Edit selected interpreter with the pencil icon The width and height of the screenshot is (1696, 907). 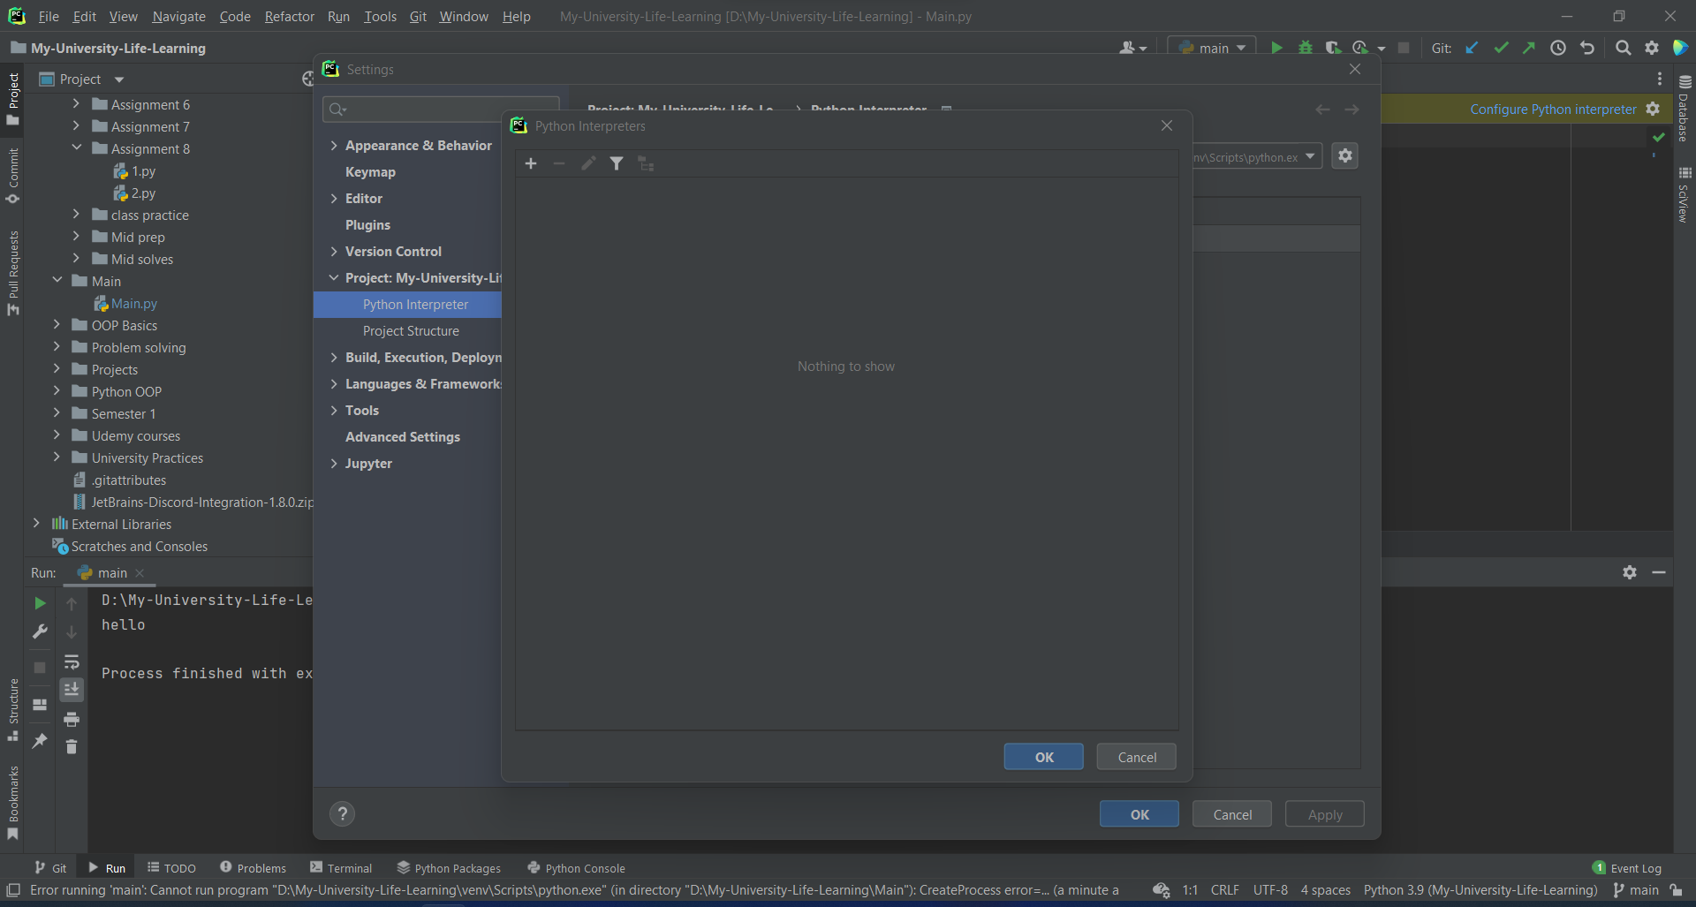(587, 163)
